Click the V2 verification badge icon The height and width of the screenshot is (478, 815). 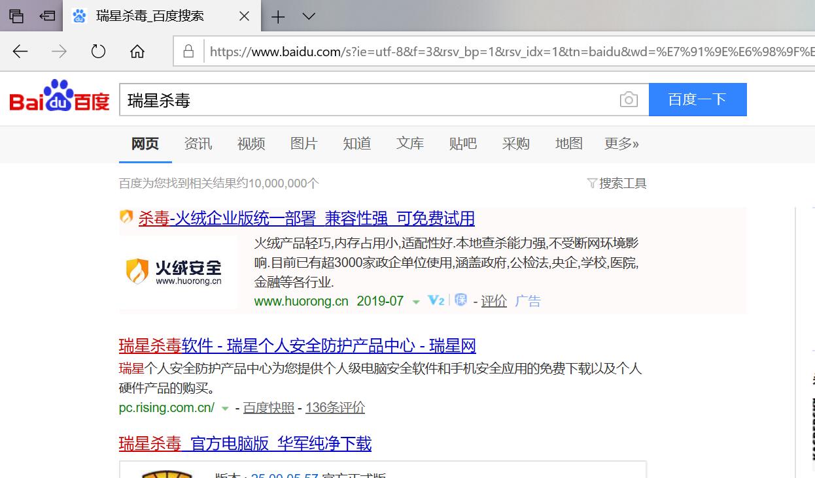(436, 300)
